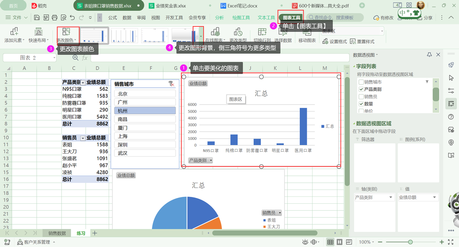
Task: Click the Print Preview icon
Action: click(x=63, y=18)
